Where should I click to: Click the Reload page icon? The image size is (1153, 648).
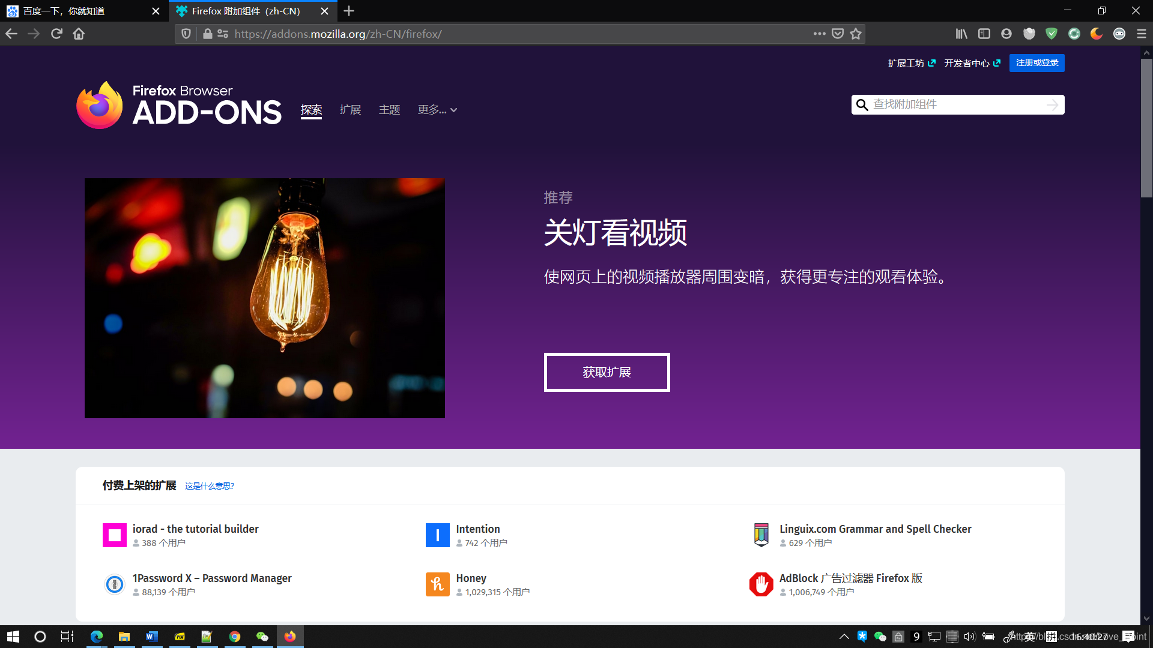pos(56,34)
